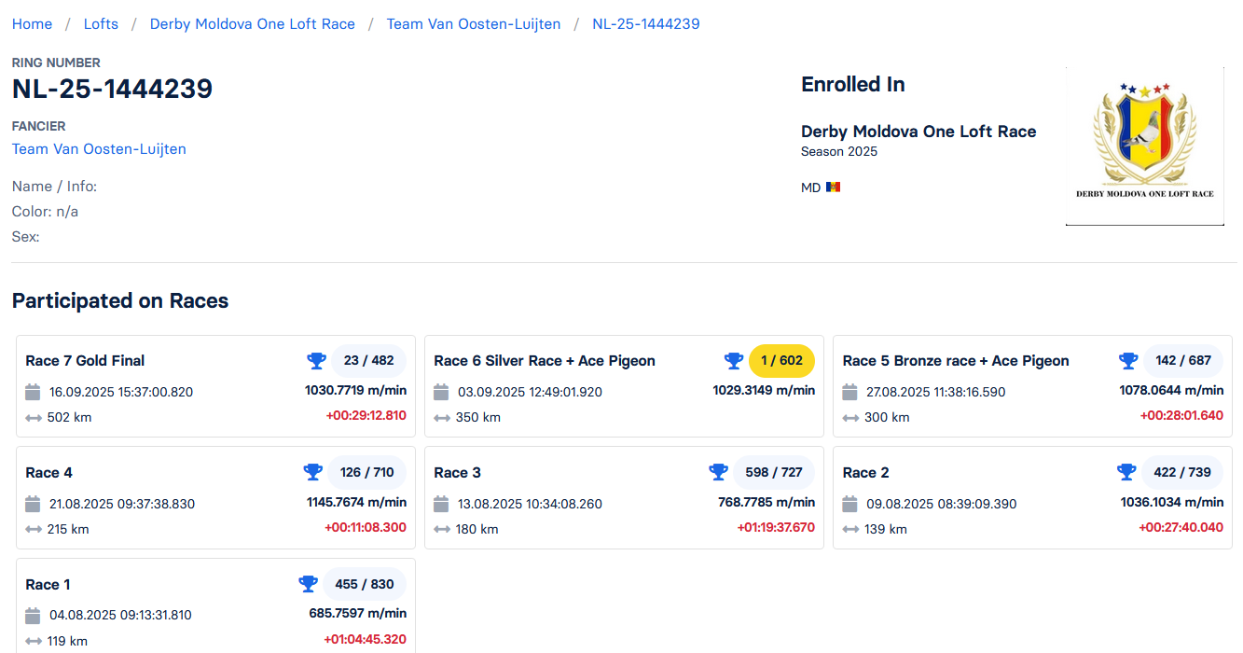Viewport: 1243px width, 653px height.
Task: Click the Moldova flag icon next to MD
Action: click(834, 188)
